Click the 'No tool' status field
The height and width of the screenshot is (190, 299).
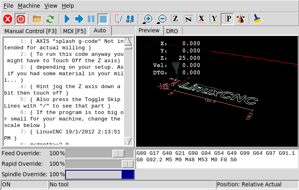tap(132, 184)
